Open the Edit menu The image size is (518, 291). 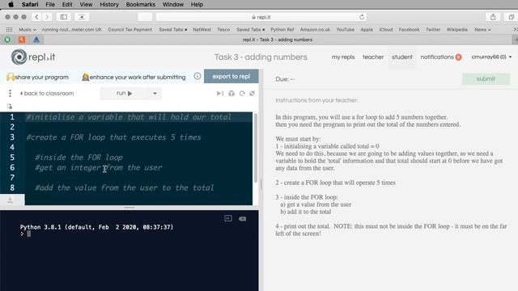coord(67,4)
